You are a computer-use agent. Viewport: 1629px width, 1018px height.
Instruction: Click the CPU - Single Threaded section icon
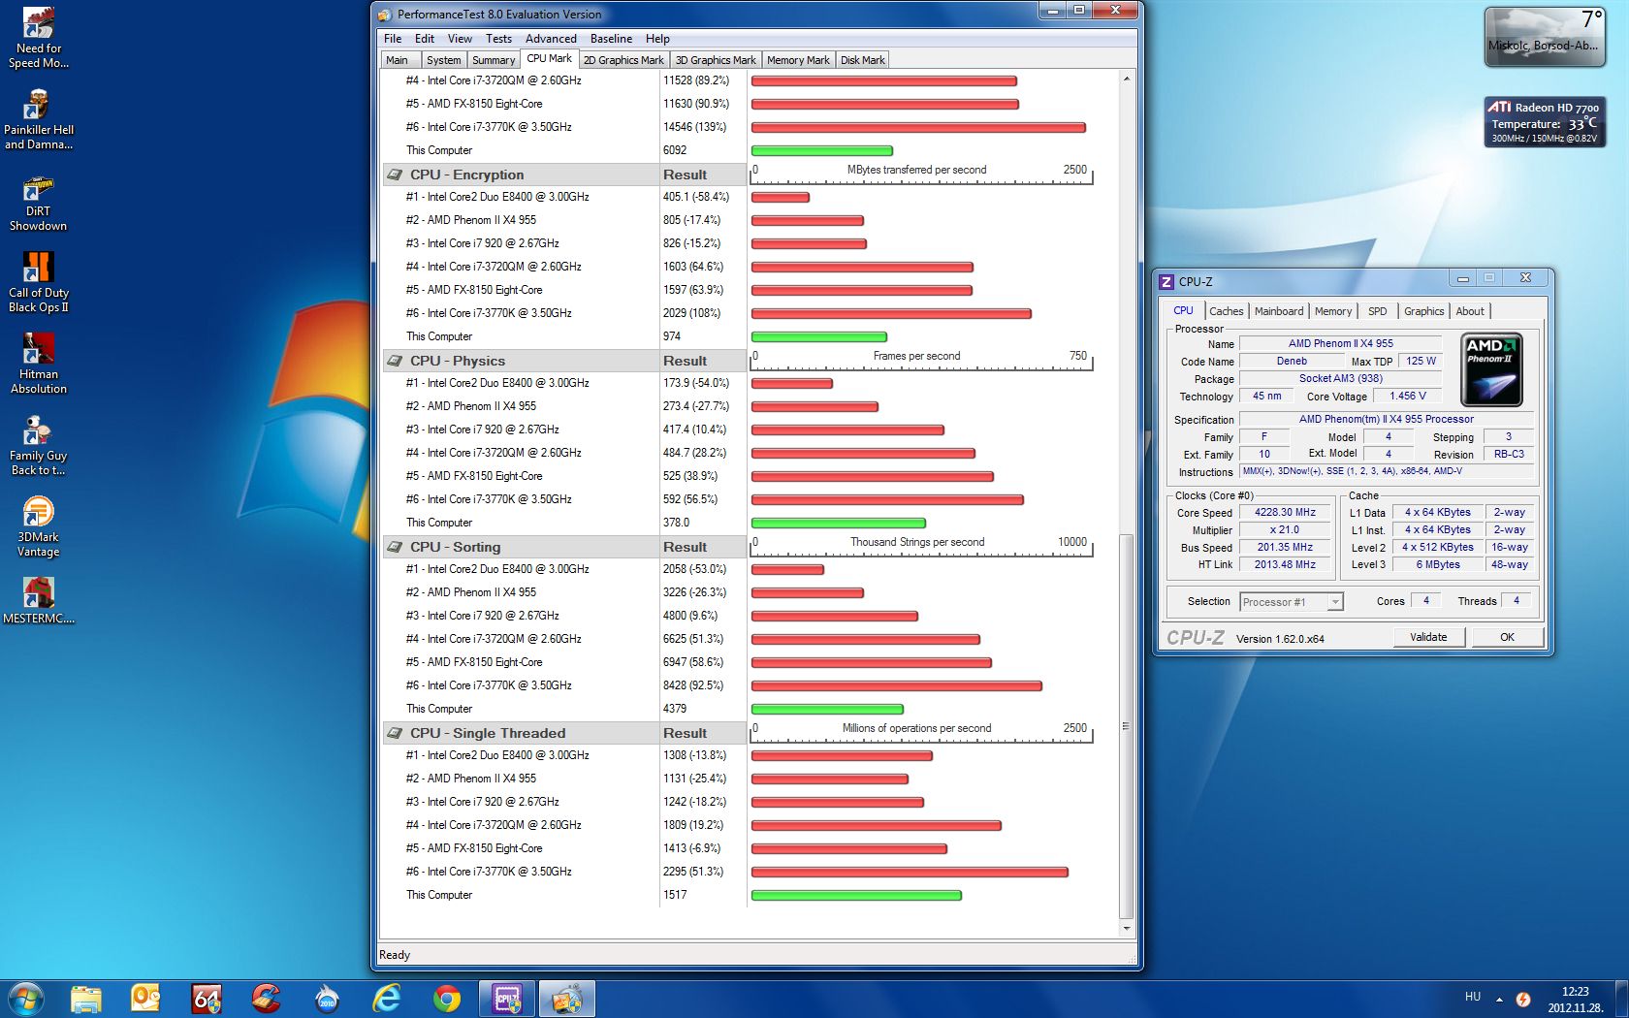395,733
